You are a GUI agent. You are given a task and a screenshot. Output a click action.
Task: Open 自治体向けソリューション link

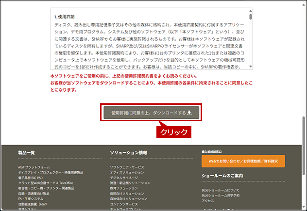click(129, 199)
